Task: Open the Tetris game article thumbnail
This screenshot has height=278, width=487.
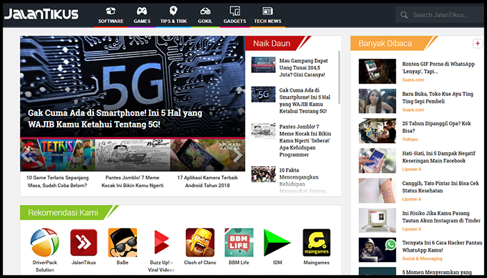Action: (x=57, y=154)
